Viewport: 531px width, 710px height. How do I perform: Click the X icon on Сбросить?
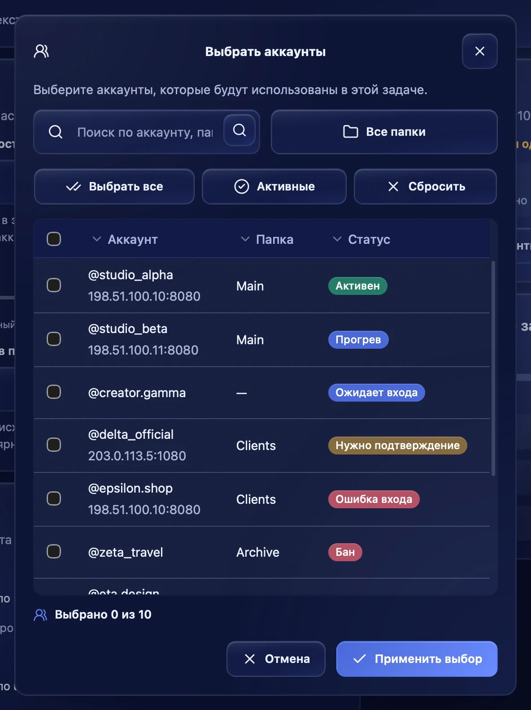click(x=393, y=186)
